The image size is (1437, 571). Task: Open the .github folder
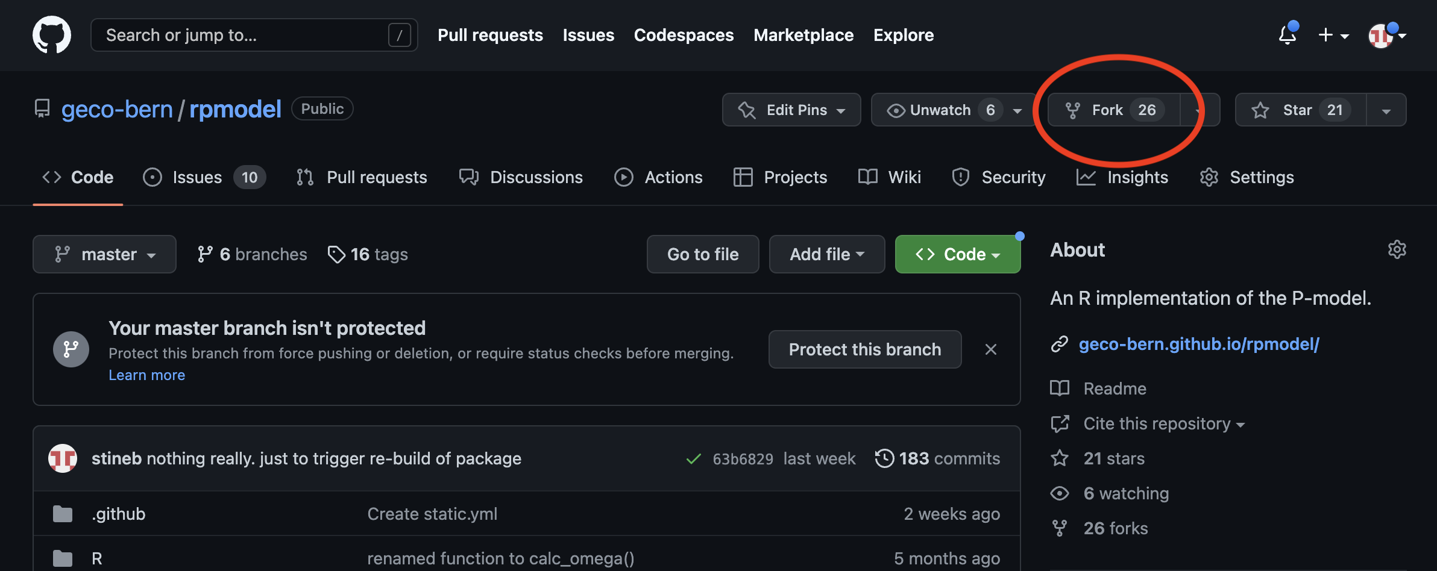point(119,514)
